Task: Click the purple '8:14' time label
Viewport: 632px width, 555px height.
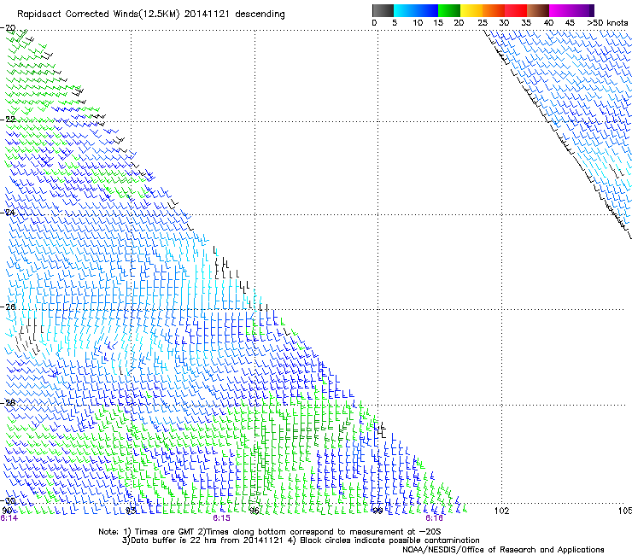Action: coord(9,518)
